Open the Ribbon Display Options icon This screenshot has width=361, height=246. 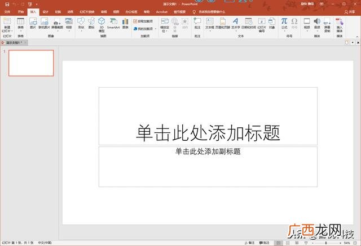click(322, 4)
